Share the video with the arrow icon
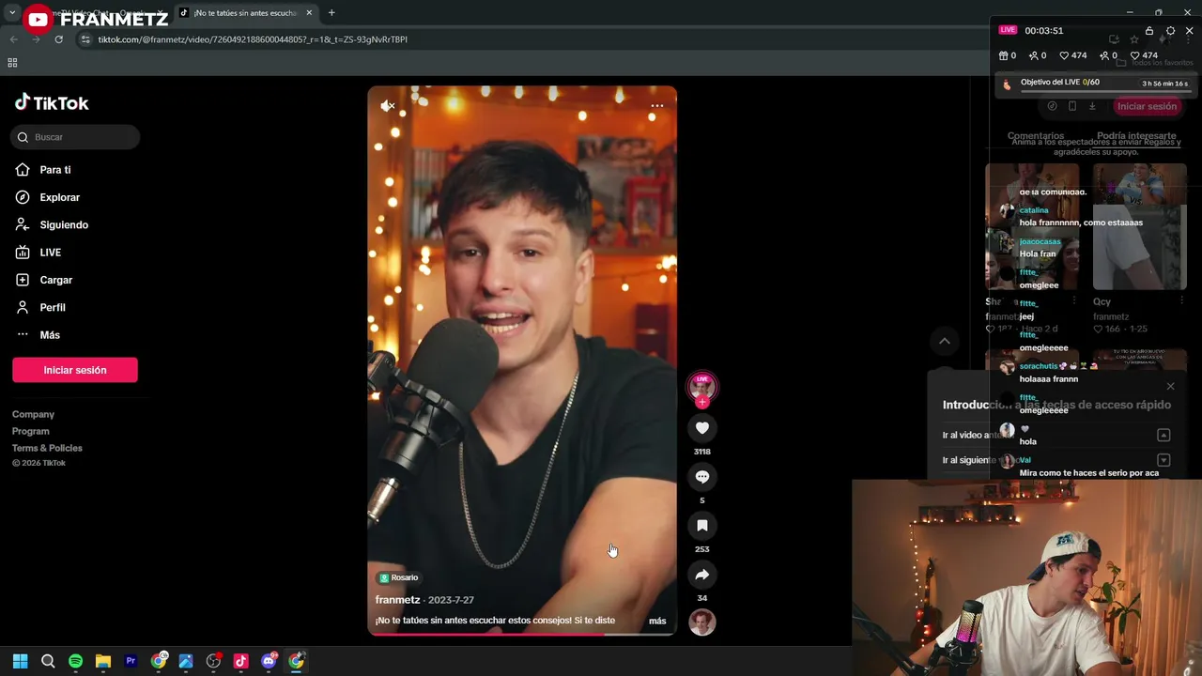Screen dimensions: 1202x676 (701, 575)
